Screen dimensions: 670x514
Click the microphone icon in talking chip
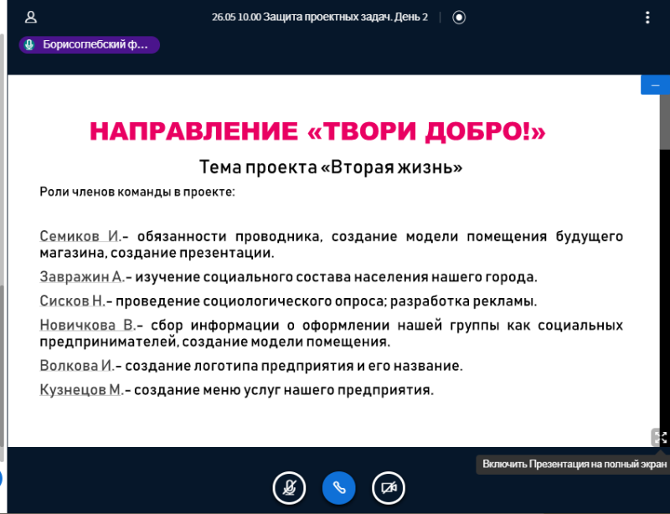click(30, 45)
